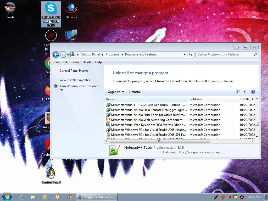This screenshot has height=201, width=268.
Task: Click the Programs and Features taskbar button
Action: (97, 197)
